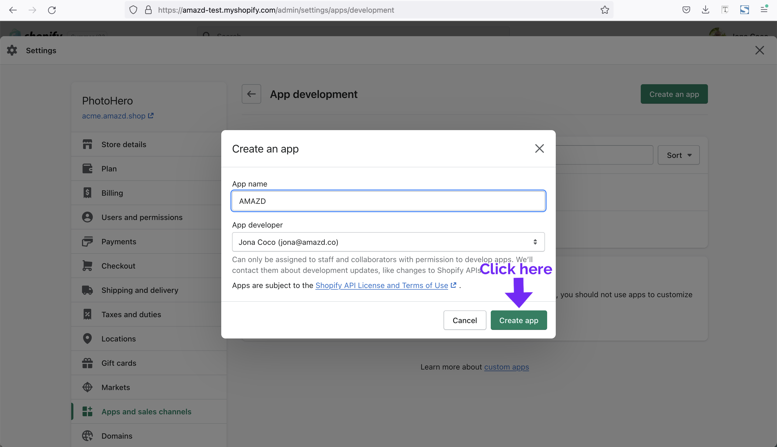
Task: Open Plan settings
Action: click(149, 168)
